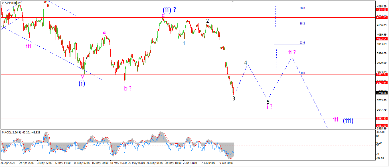Select the 3551.00 red price tag

pyautogui.click(x=382, y=125)
